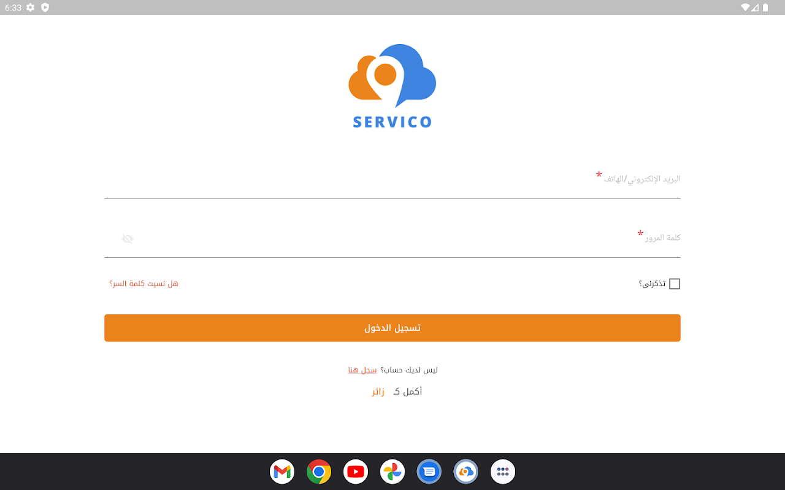Tap the Servico cloud logo
This screenshot has width=785, height=490.
coord(392,86)
